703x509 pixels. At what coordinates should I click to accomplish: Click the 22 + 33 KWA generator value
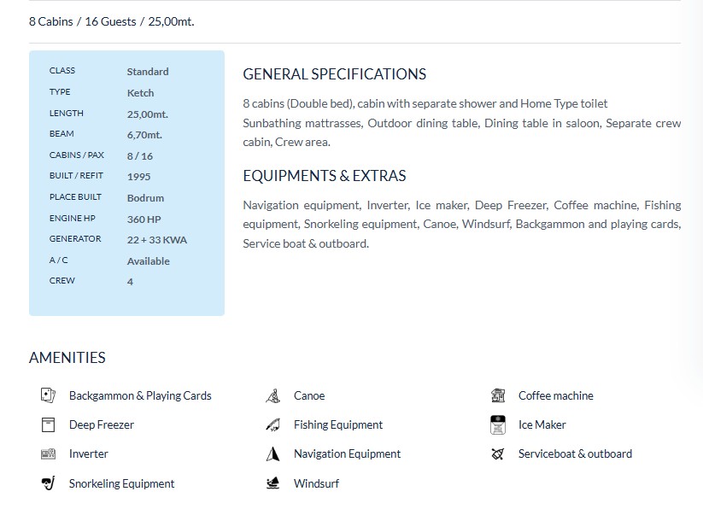click(x=156, y=240)
